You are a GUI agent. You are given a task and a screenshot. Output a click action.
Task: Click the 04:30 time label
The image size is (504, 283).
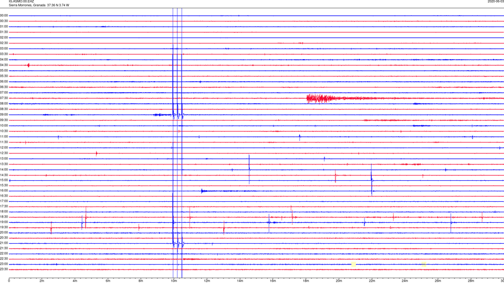click(x=4, y=65)
